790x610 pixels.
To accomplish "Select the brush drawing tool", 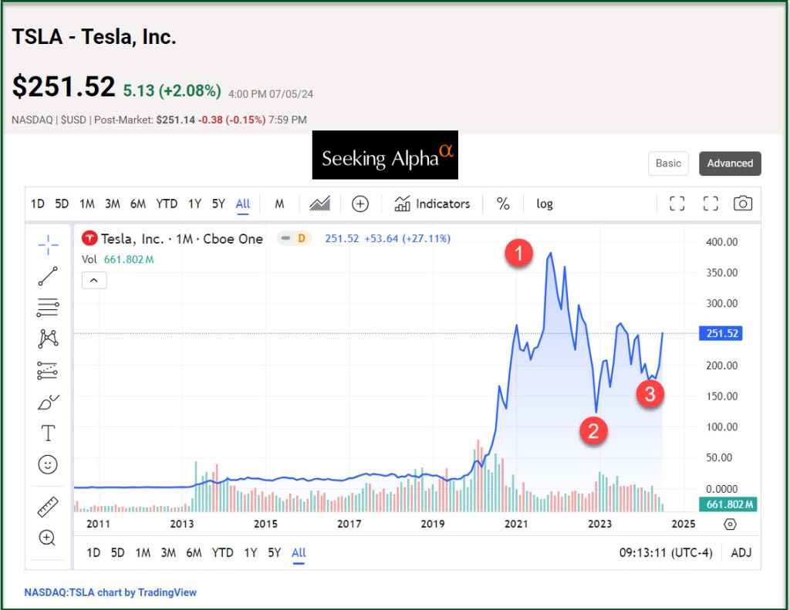I will coord(48,402).
